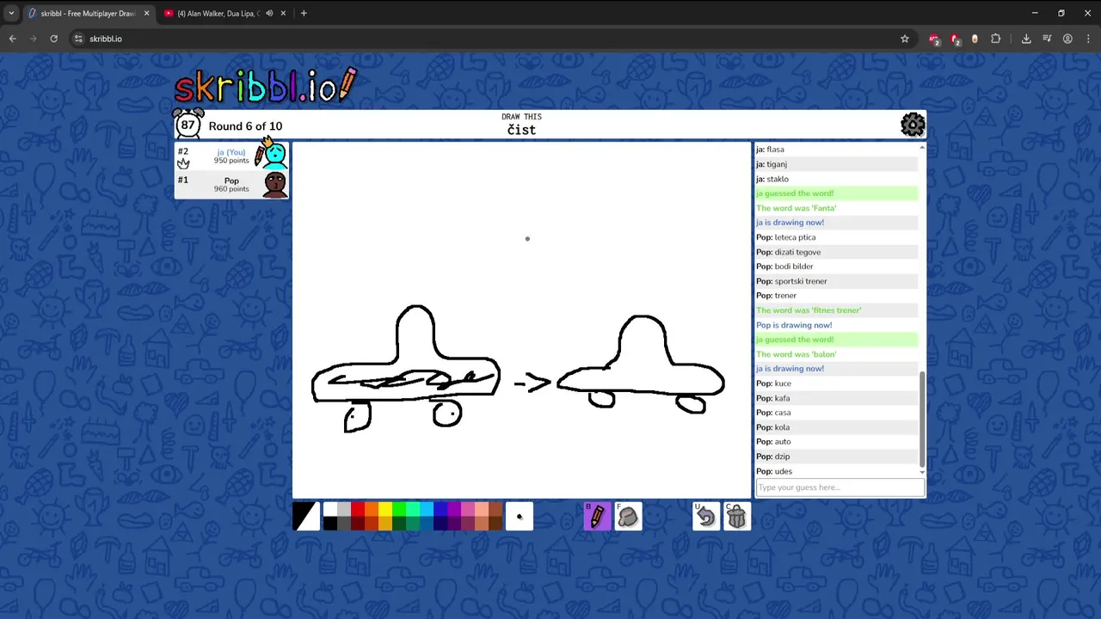Click chat message 'ja: staklo'

[x=836, y=179]
